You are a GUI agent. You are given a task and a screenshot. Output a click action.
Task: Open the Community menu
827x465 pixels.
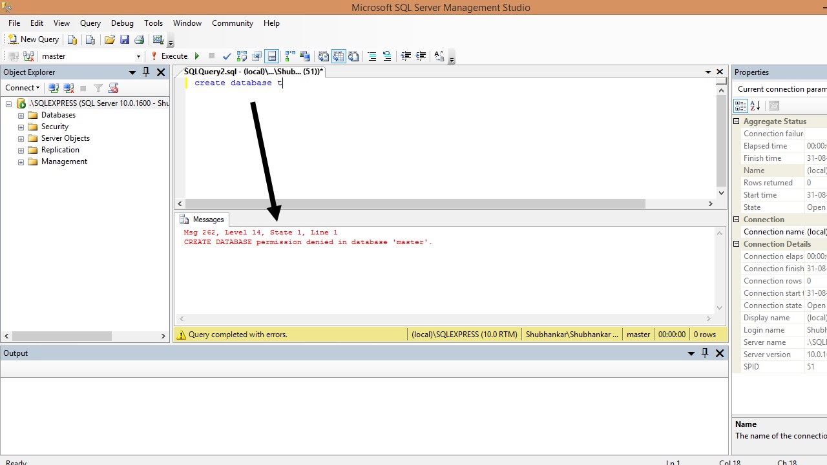[233, 23]
